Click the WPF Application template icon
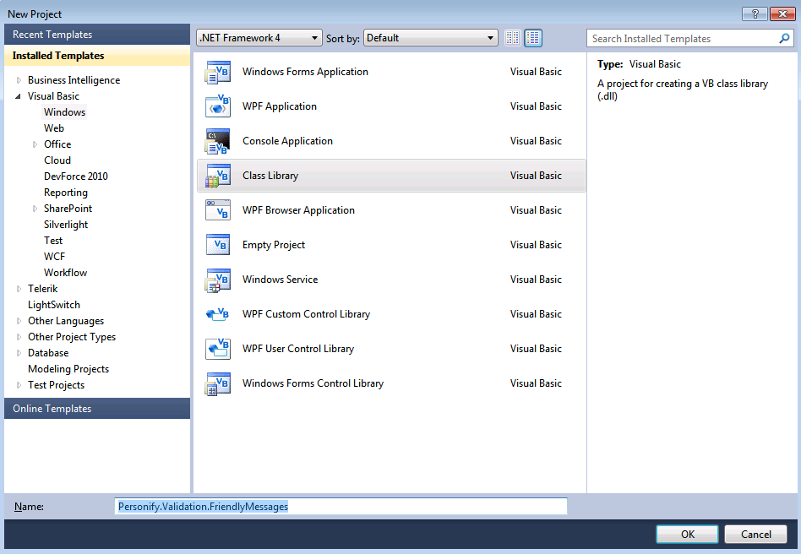This screenshot has height=554, width=801. 218,106
